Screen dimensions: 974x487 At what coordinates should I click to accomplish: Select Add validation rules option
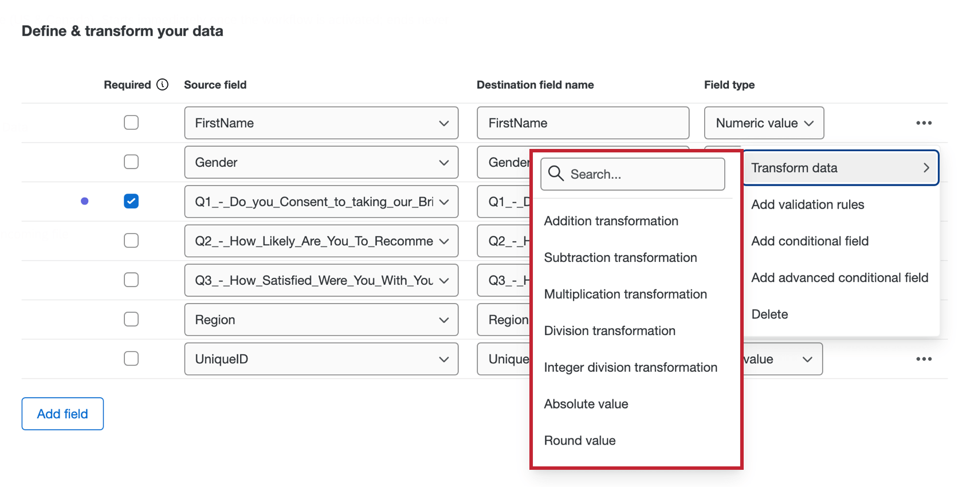click(807, 205)
